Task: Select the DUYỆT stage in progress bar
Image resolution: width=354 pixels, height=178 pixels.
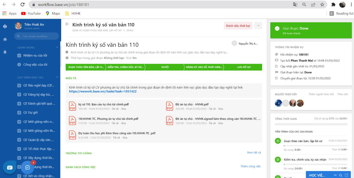Action: click(x=165, y=67)
